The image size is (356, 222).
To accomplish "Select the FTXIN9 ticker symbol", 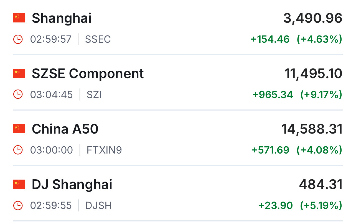I will point(104,150).
